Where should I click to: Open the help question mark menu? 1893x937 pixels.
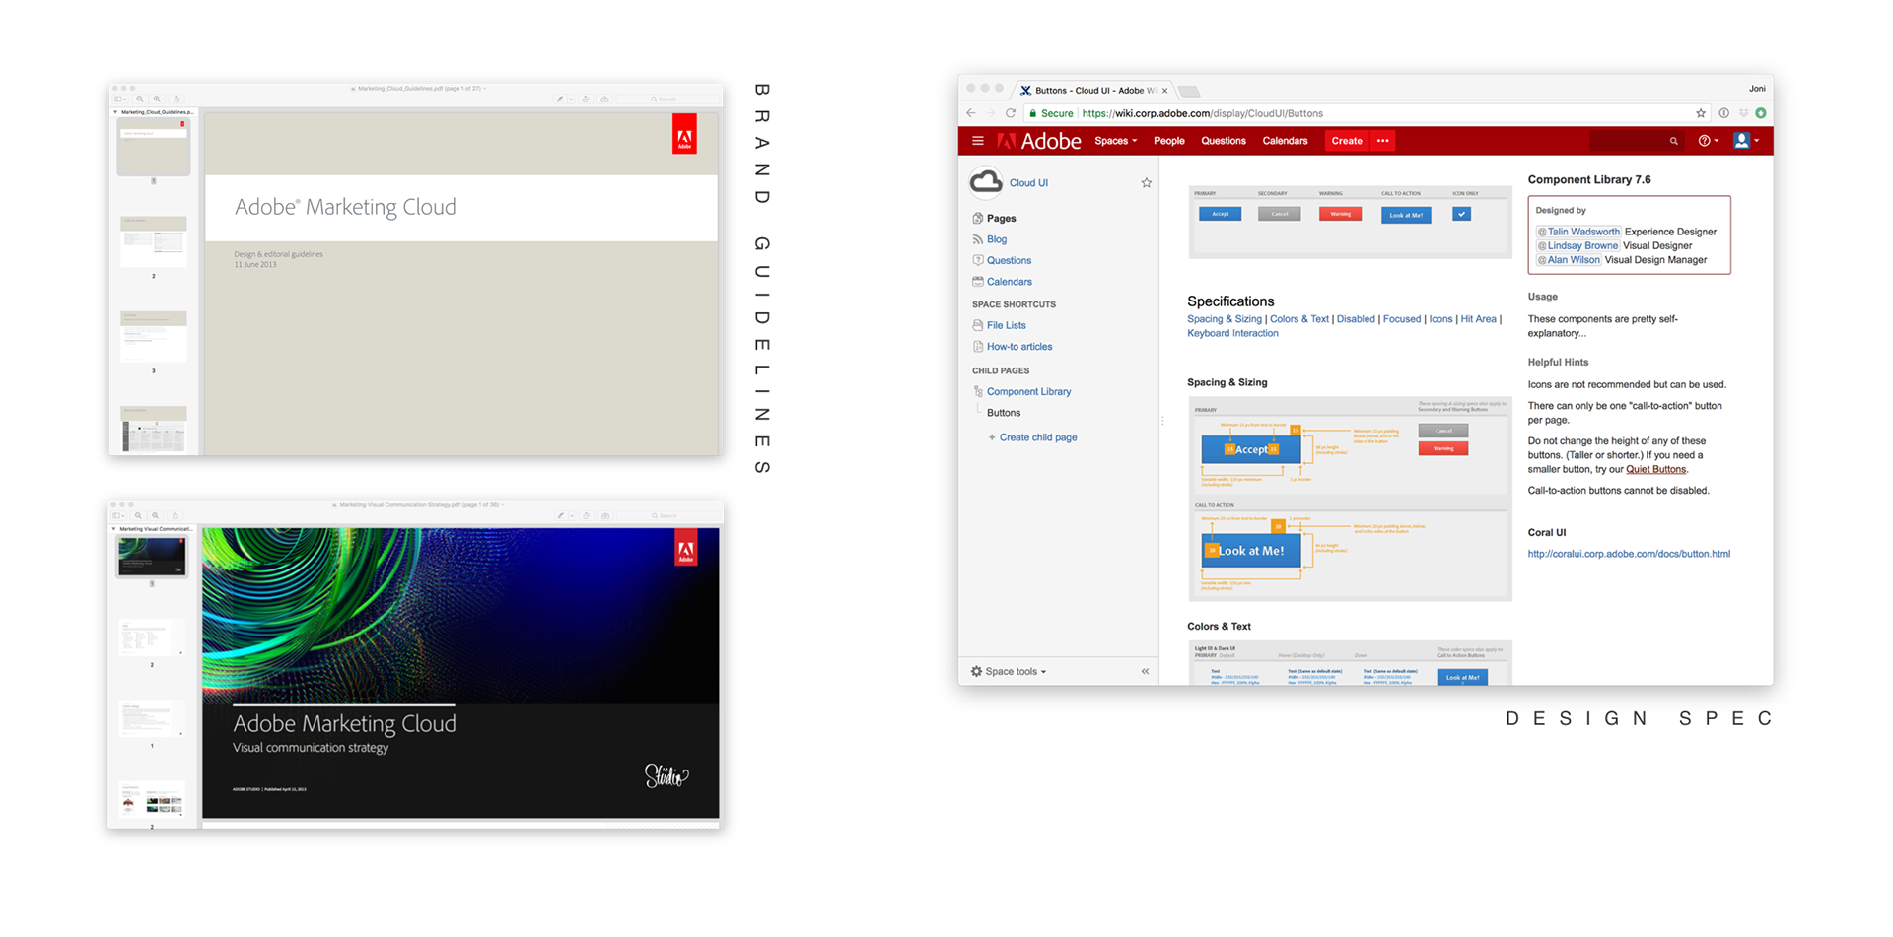click(1708, 141)
